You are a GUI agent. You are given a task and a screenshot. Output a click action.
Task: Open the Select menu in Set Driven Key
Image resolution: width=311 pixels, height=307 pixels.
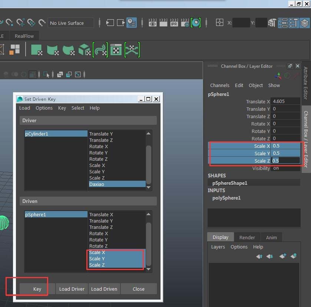(x=78, y=108)
